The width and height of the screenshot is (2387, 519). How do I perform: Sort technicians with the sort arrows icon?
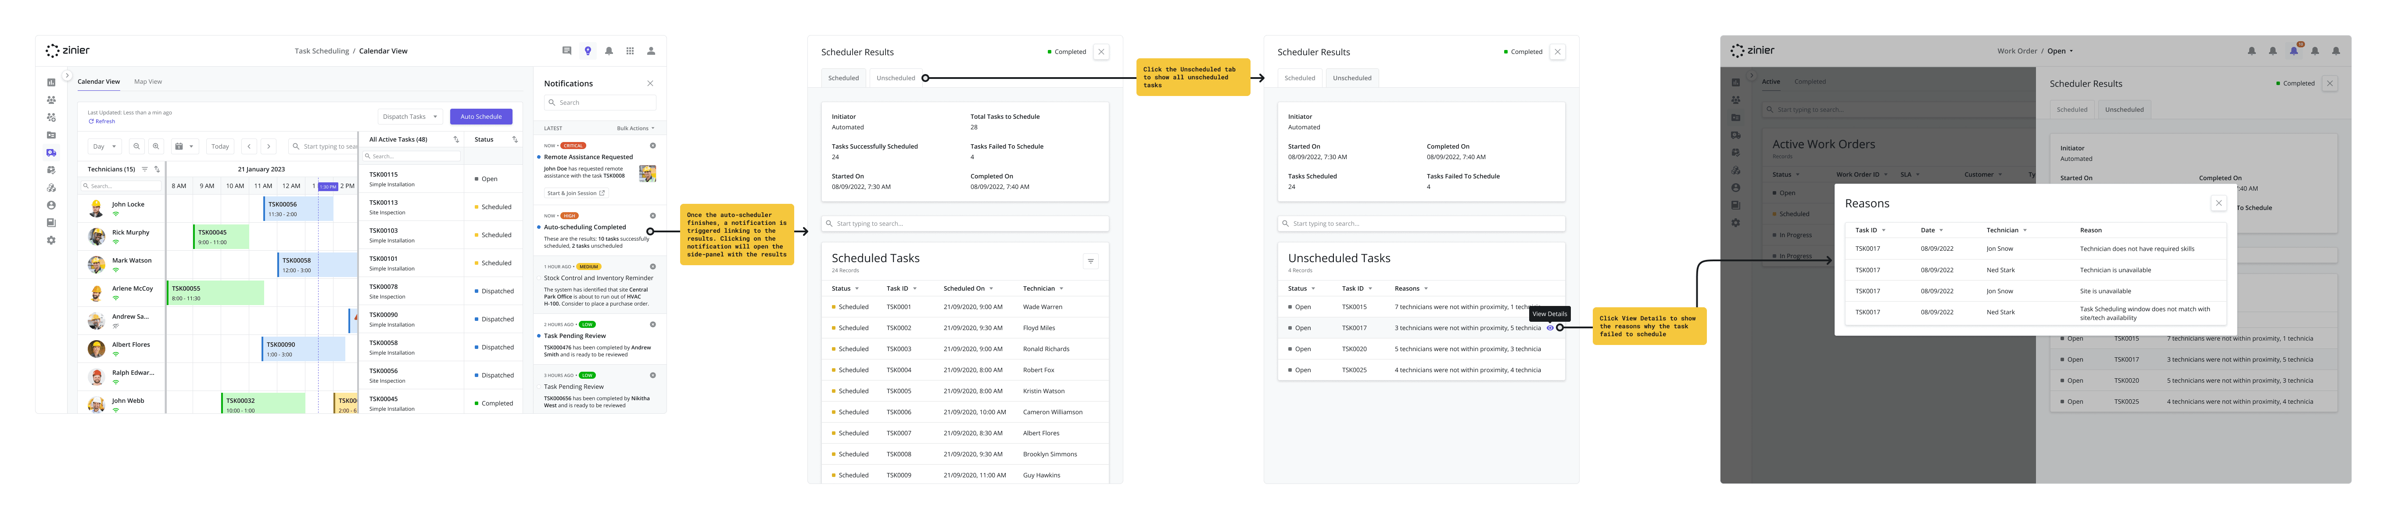(x=157, y=169)
